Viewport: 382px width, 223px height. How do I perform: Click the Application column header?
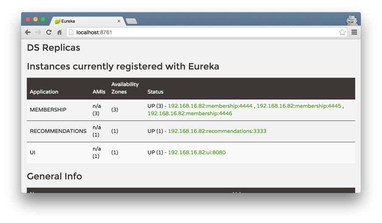click(44, 92)
